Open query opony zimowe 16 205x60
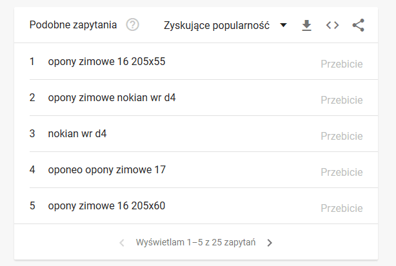Image resolution: width=396 pixels, height=266 pixels. coord(106,205)
